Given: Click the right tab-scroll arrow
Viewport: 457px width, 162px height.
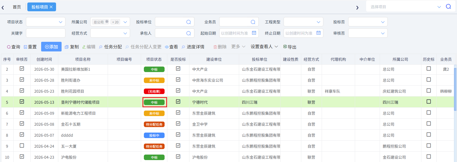Looking at the screenshot, I should (357, 7).
